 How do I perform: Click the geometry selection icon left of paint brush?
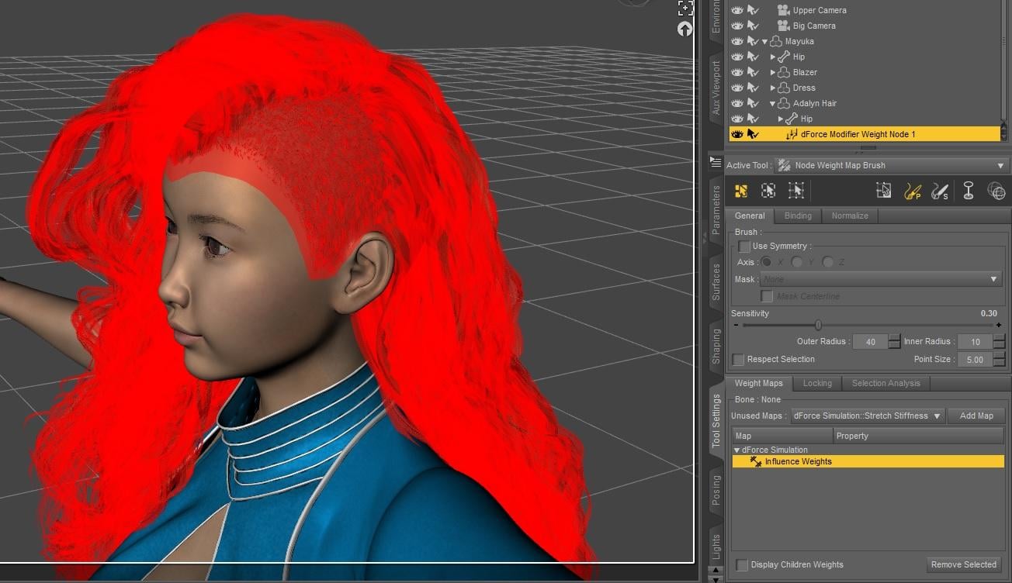[884, 191]
